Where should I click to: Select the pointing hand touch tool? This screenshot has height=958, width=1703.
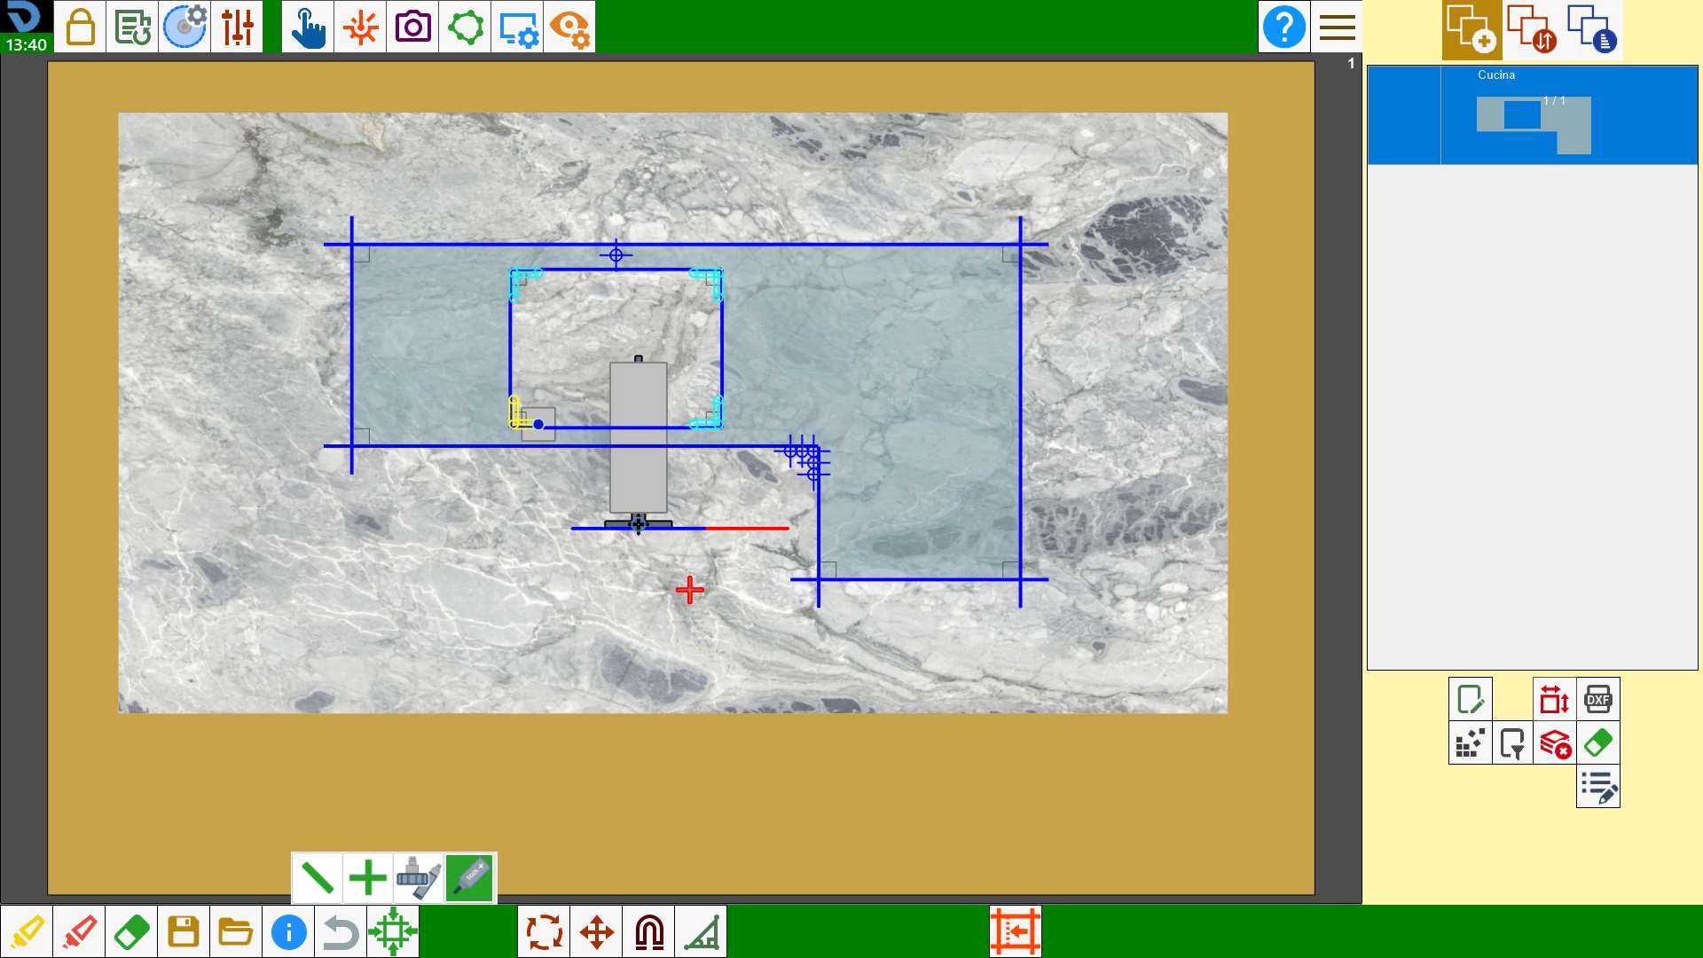click(308, 27)
